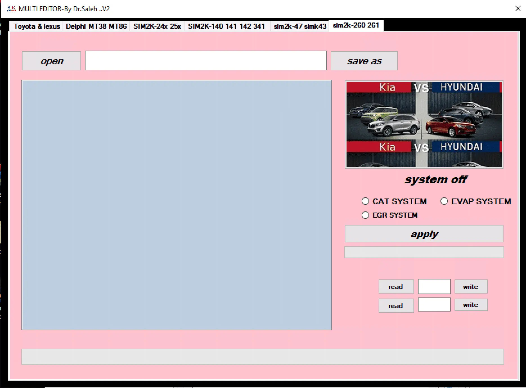Close the Multi Editor window
The height and width of the screenshot is (388, 526).
[518, 8]
